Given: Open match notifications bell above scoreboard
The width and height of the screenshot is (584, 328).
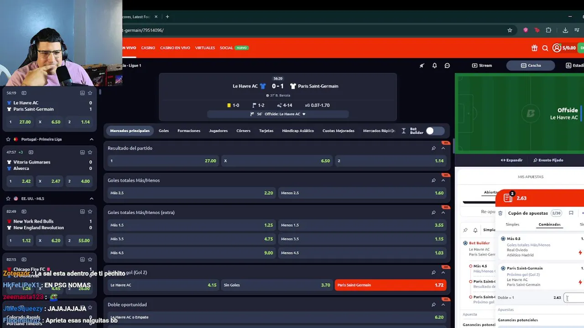Looking at the screenshot, I should pyautogui.click(x=434, y=66).
